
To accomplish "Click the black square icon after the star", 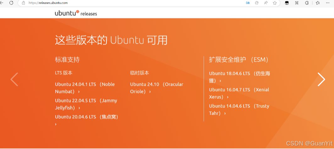I will 287,3.
